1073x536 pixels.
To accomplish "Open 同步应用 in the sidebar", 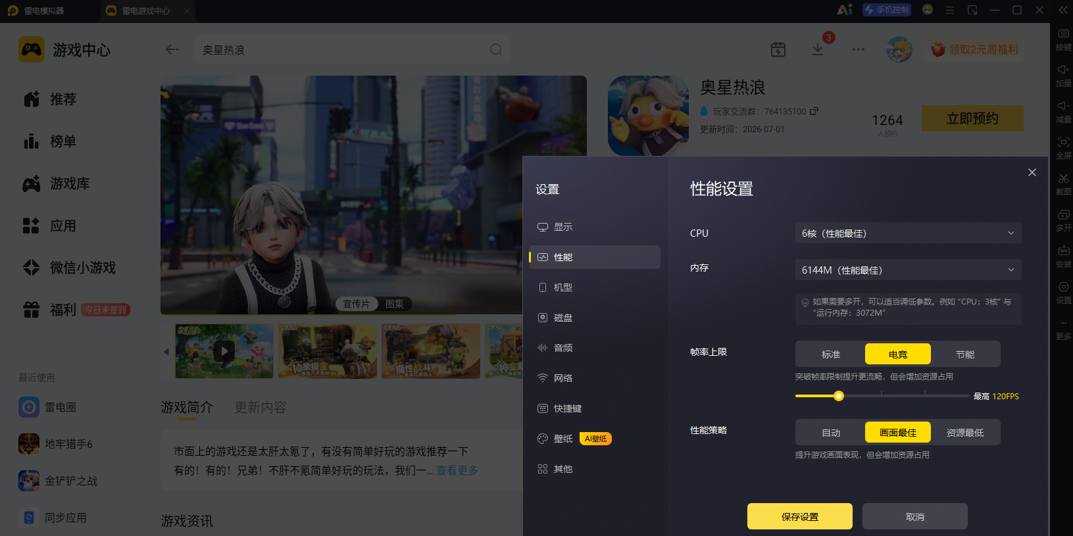I will [53, 518].
